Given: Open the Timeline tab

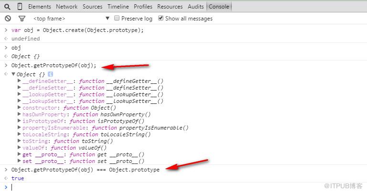Looking at the screenshot, I should 118,7.
